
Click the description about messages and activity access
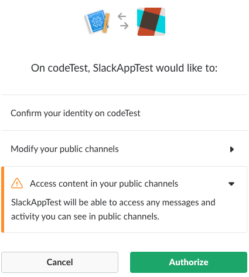tap(113, 210)
